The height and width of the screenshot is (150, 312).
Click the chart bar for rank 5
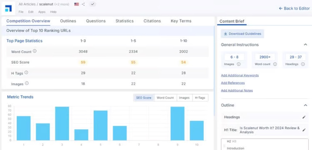(x=100, y=125)
